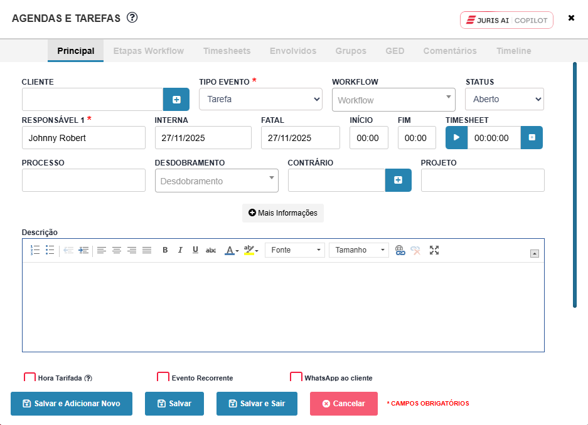The image size is (588, 425).
Task: Check the Evento Recorrente box
Action: (x=163, y=377)
